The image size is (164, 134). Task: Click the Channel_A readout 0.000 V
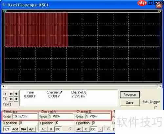(54, 96)
